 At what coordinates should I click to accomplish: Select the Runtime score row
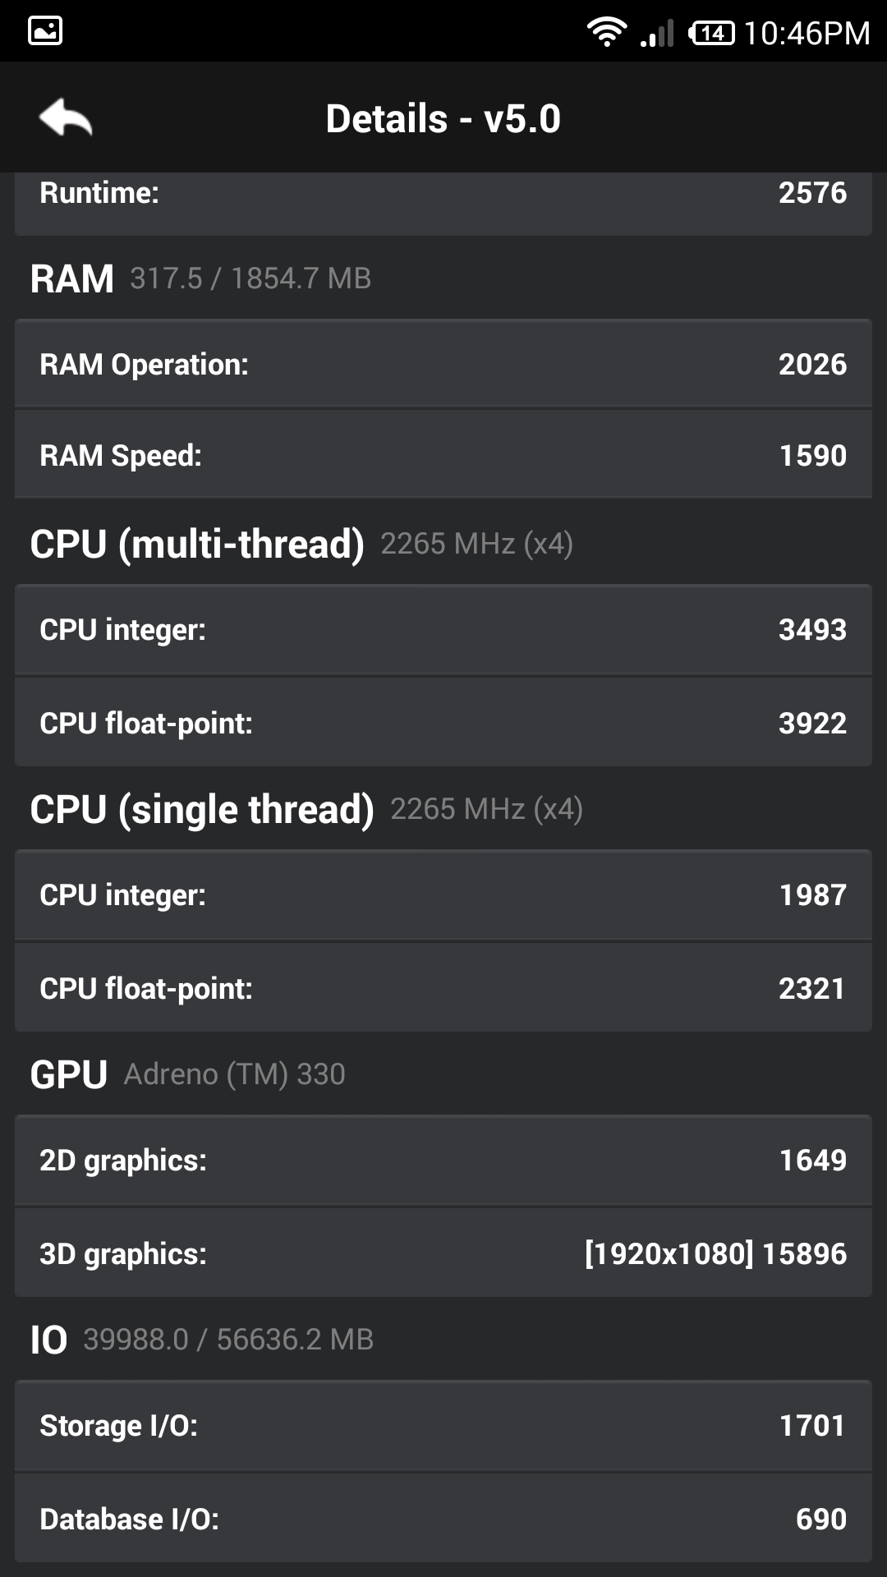tap(443, 197)
